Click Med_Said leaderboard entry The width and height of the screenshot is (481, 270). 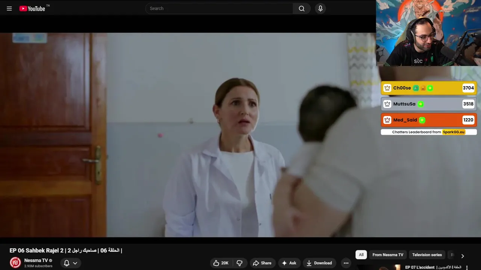click(429, 120)
